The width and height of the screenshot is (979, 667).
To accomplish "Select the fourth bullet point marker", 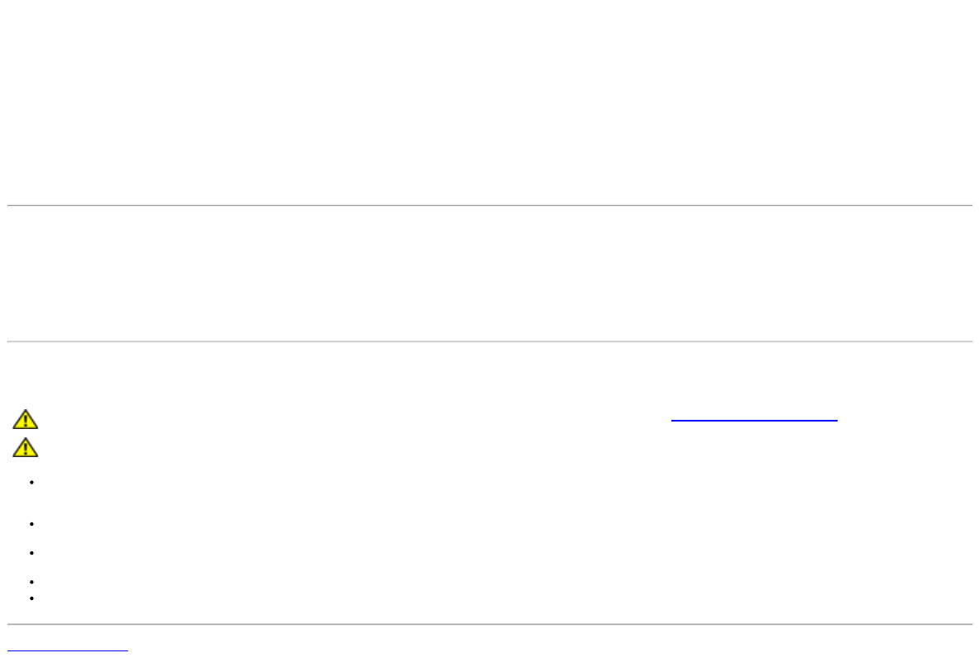I will click(x=29, y=582).
